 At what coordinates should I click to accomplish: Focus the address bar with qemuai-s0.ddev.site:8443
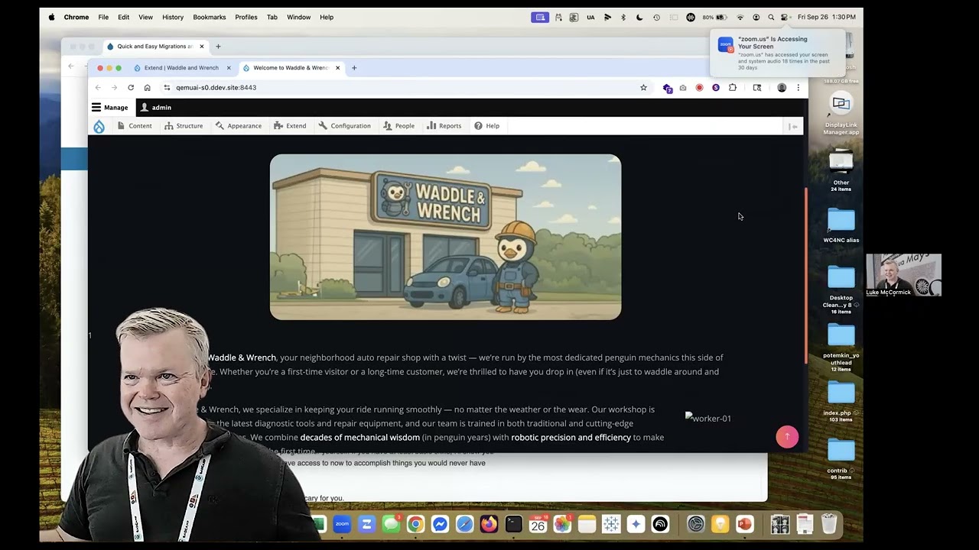pos(405,88)
